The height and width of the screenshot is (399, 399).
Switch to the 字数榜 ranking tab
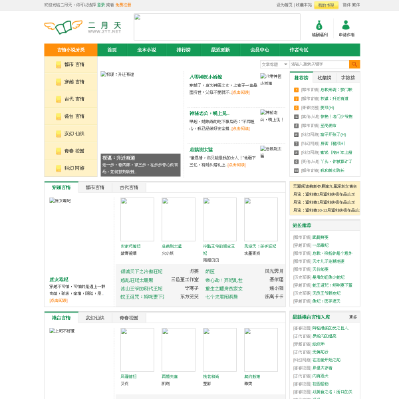pos(348,78)
